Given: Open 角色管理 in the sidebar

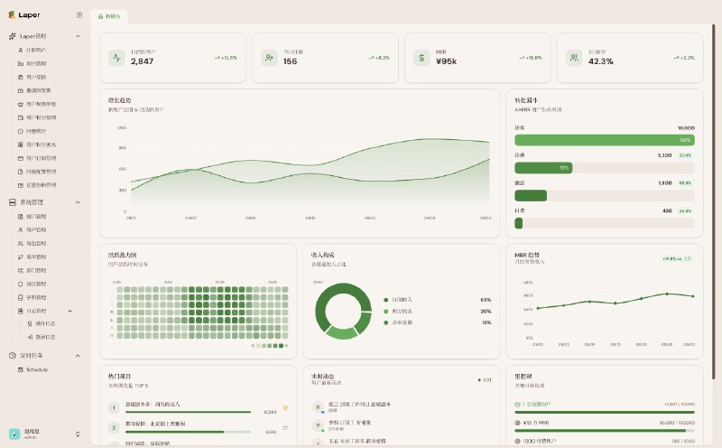Looking at the screenshot, I should (32, 243).
